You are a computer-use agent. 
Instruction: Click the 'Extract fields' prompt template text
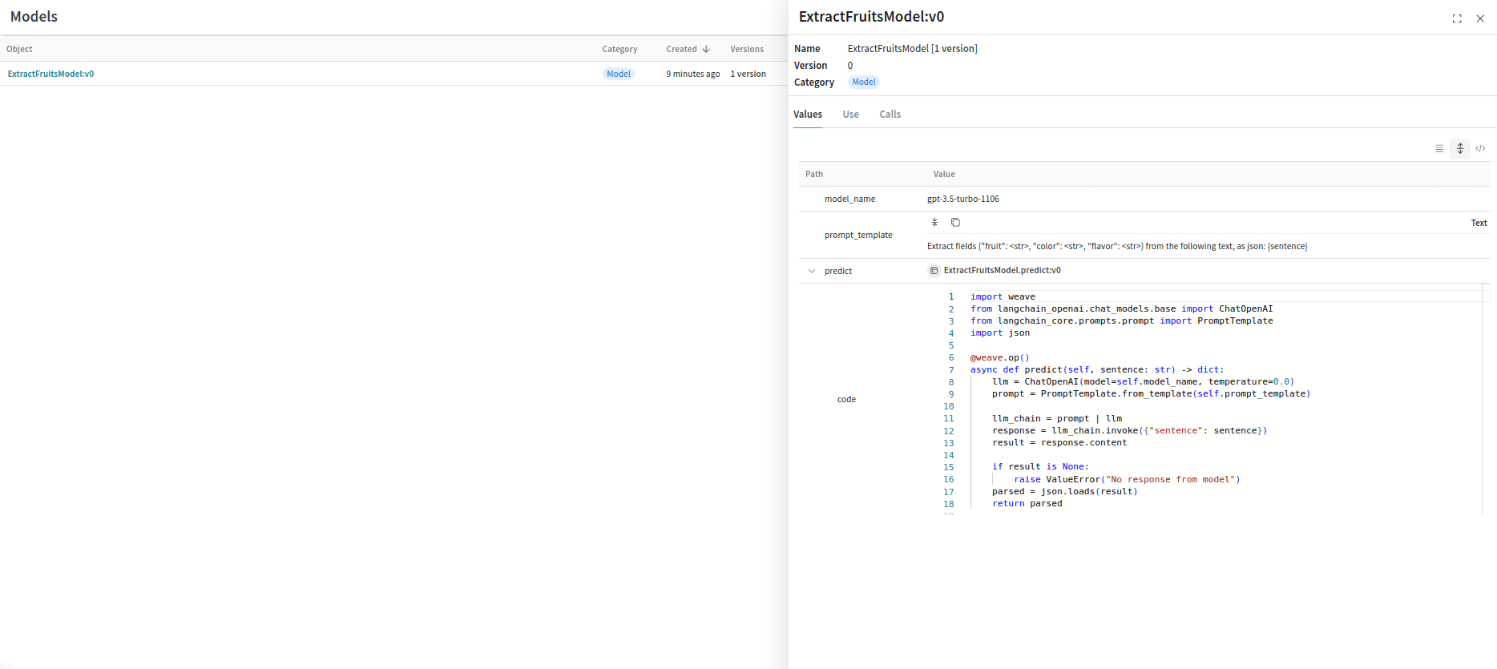1117,246
